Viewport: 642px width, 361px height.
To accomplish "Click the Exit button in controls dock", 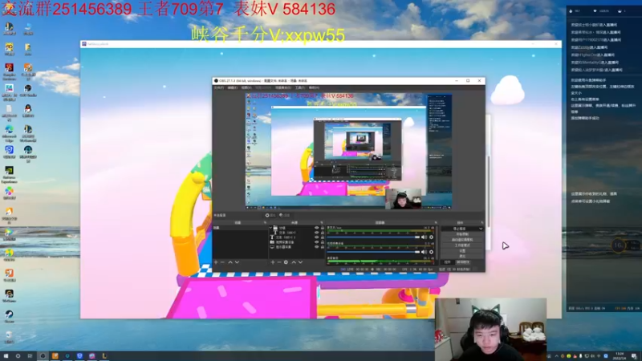I will (462, 256).
